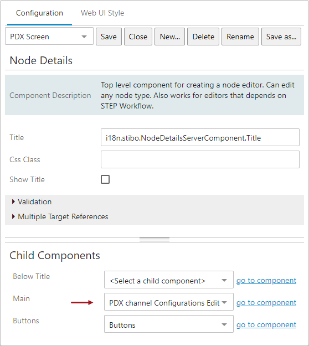Follow the go to component link for Main
The image size is (309, 346).
tap(266, 302)
